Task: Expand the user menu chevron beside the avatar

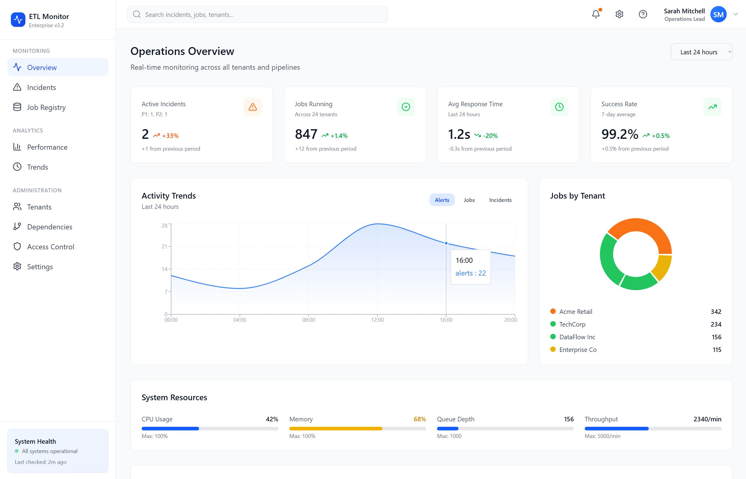Action: (736, 14)
